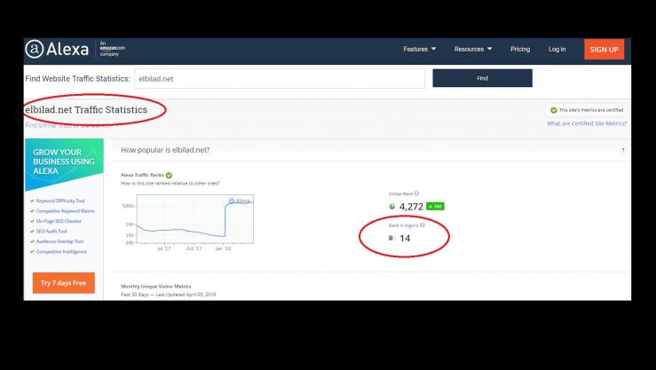The height and width of the screenshot is (370, 656).
Task: Click the Log in link
Action: 557,50
